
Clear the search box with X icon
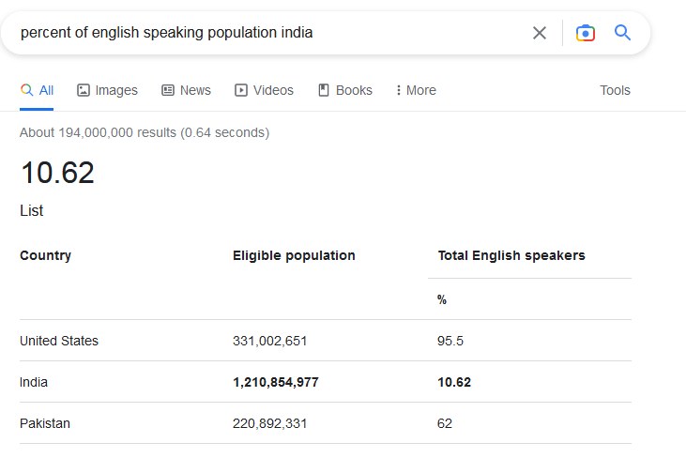[540, 33]
